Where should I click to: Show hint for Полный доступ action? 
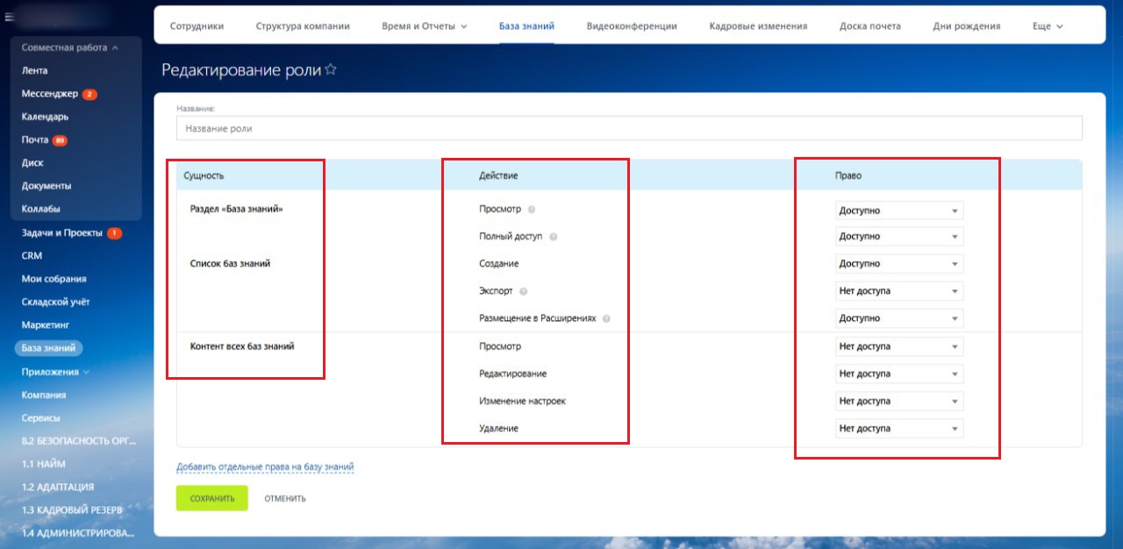(554, 237)
